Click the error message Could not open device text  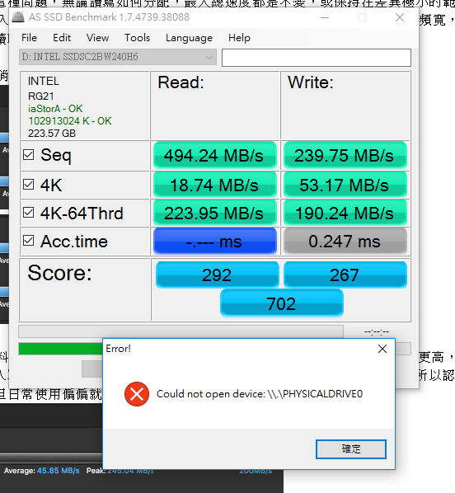tap(260, 394)
